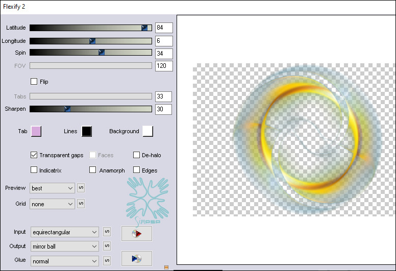The width and height of the screenshot is (396, 271).
Task: Click the small orange icon at bottom
Action: tap(166, 267)
